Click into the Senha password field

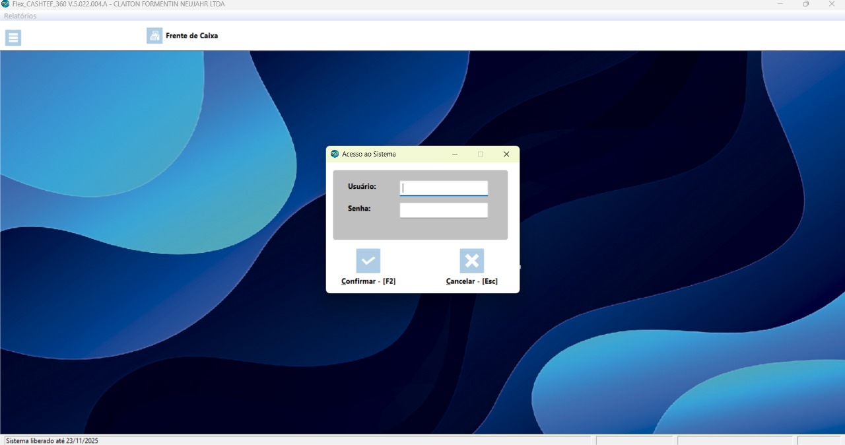coord(444,210)
